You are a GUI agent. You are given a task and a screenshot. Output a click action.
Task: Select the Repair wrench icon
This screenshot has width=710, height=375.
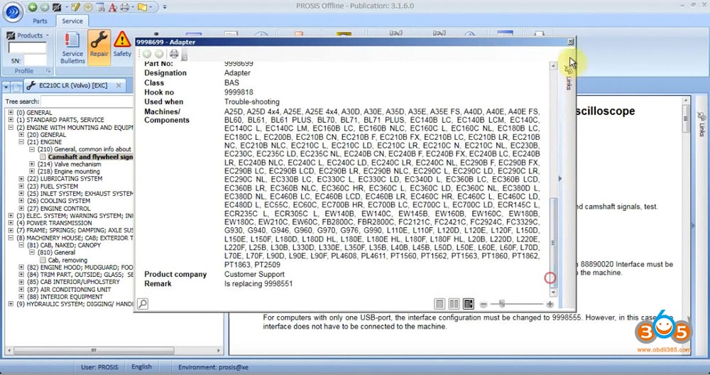[99, 45]
